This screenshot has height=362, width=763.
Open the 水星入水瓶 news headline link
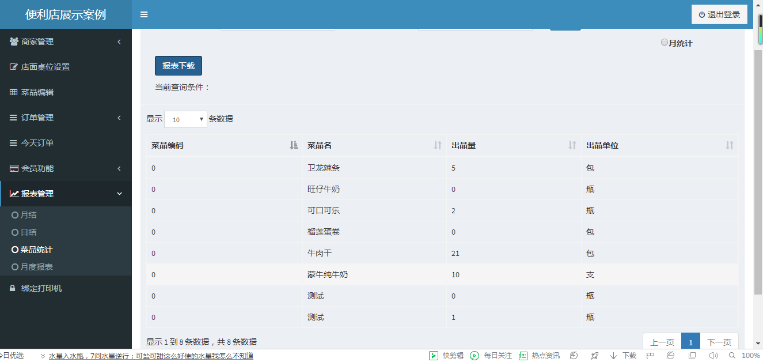click(151, 356)
